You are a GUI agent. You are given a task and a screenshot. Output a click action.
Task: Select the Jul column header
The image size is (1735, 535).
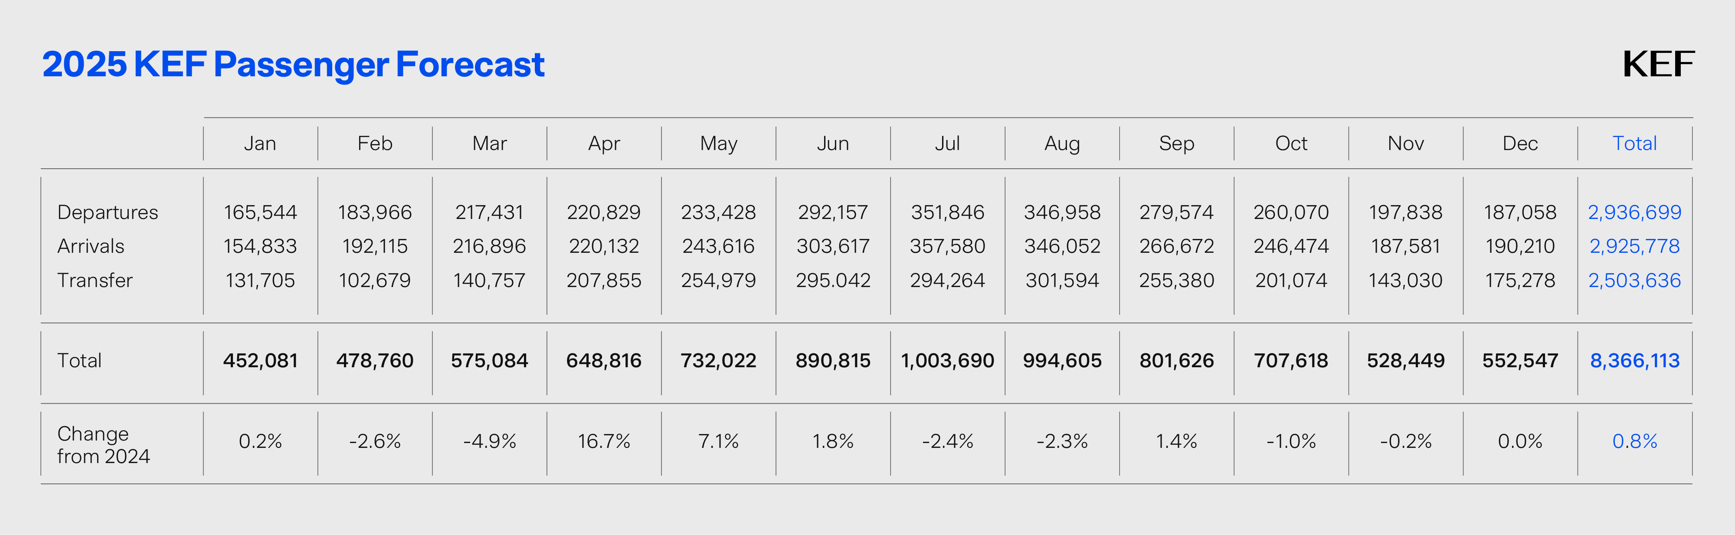(x=947, y=144)
